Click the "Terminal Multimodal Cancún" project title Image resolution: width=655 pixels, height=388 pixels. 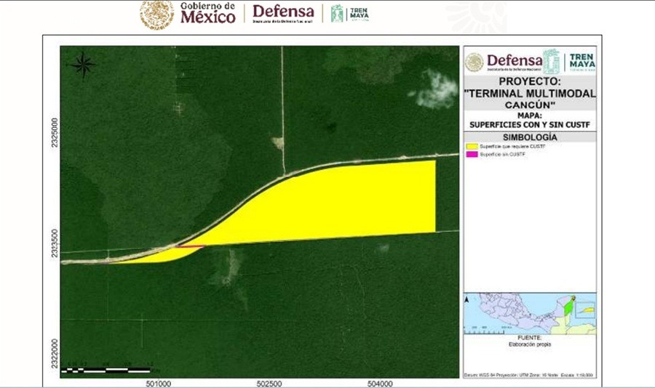(529, 93)
